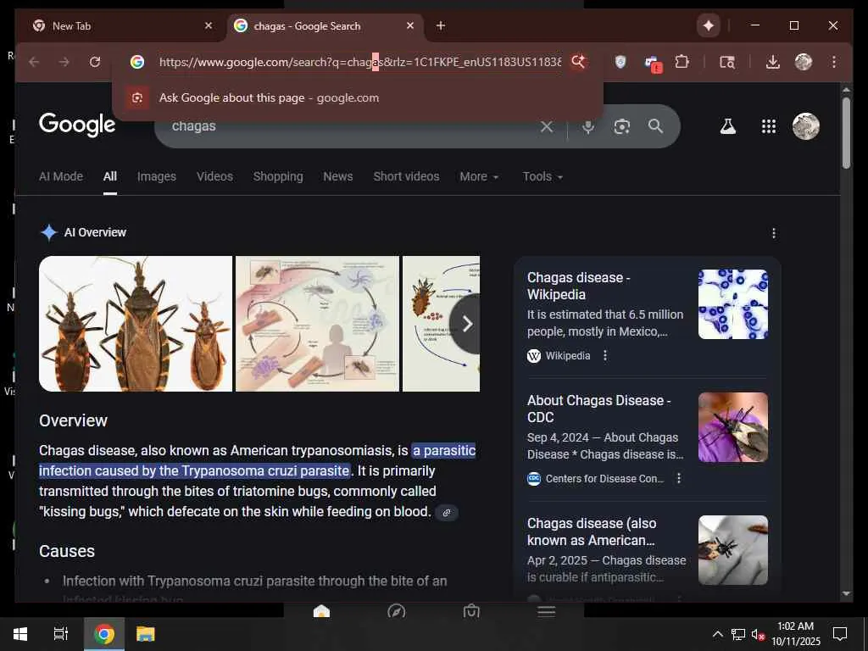This screenshot has width=868, height=651.
Task: Open the shield extension icon
Action: pos(620,62)
